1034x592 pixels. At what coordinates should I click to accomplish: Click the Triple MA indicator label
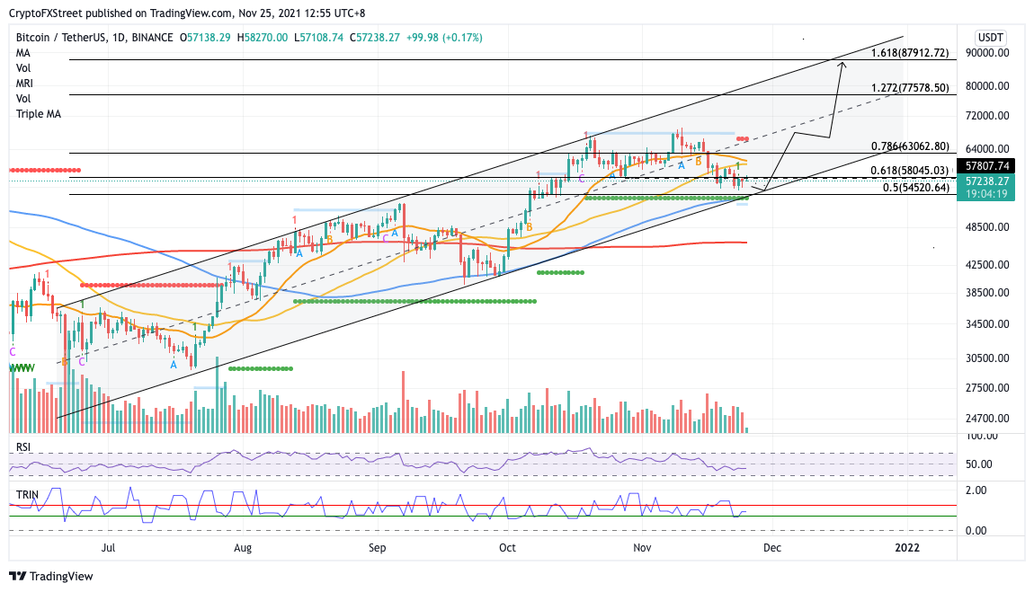pyautogui.click(x=39, y=114)
